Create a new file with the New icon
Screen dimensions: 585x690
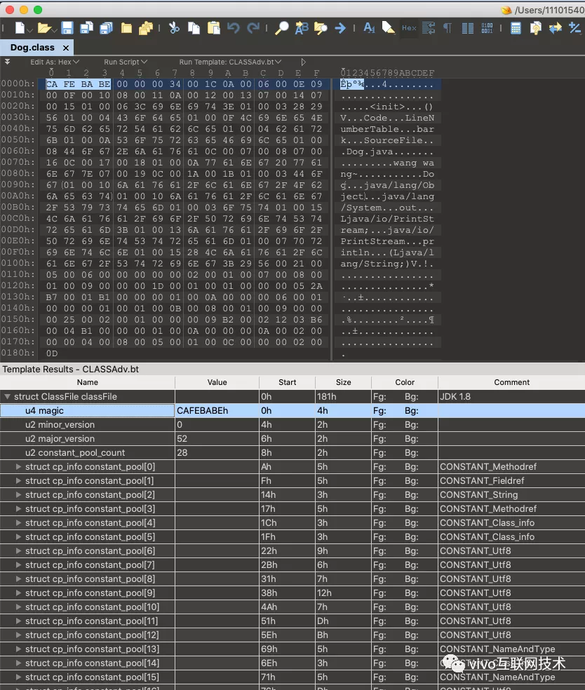pyautogui.click(x=20, y=28)
